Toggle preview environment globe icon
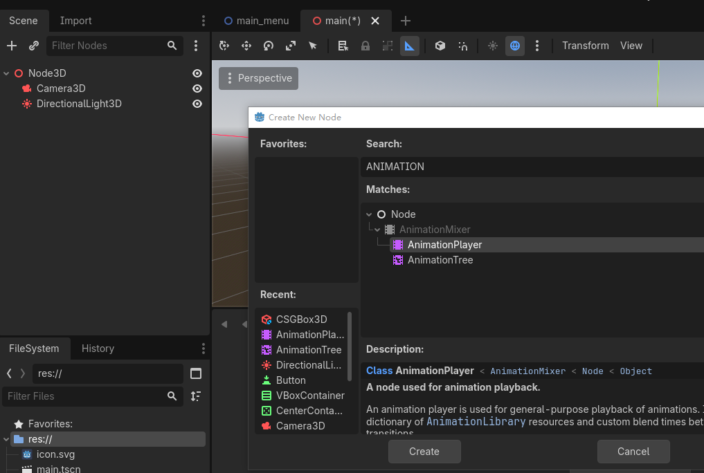Viewport: 704px width, 473px height. [x=515, y=46]
